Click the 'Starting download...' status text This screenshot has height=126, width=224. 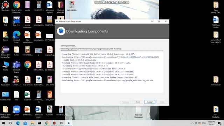[68, 46]
